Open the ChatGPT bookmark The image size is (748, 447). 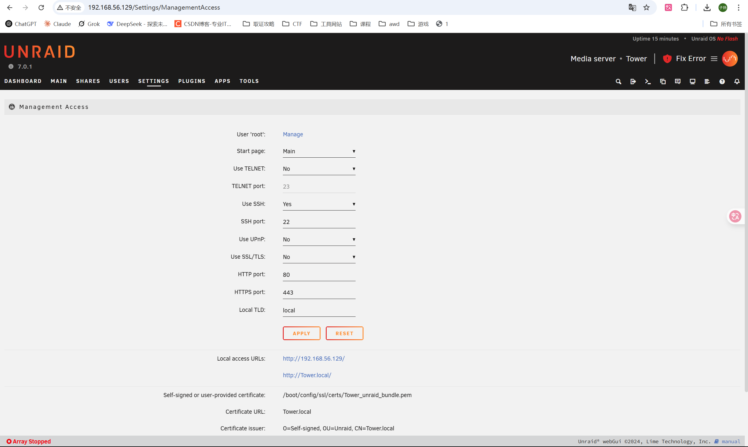(x=21, y=24)
